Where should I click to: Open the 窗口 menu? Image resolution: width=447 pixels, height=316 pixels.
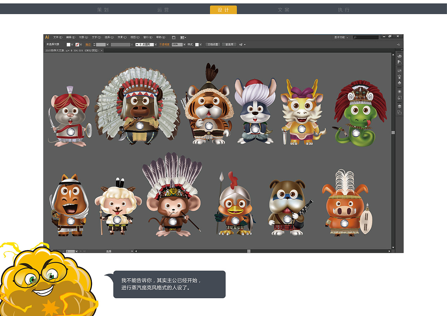tap(148, 37)
